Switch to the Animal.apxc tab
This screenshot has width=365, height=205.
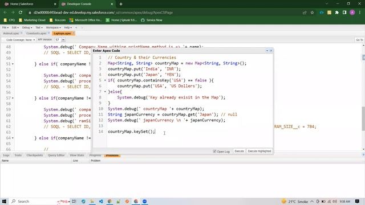point(11,34)
